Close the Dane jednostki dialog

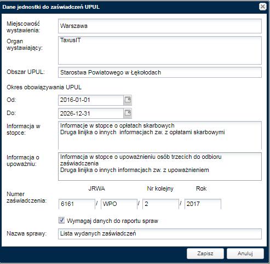coord(262,7)
